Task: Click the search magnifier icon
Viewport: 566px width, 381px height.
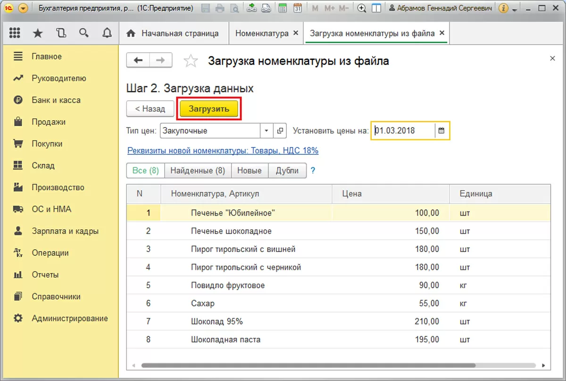Action: point(84,33)
